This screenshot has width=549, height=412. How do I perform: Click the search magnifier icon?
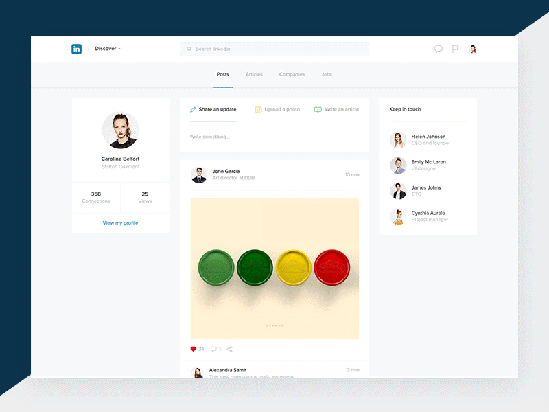(189, 49)
